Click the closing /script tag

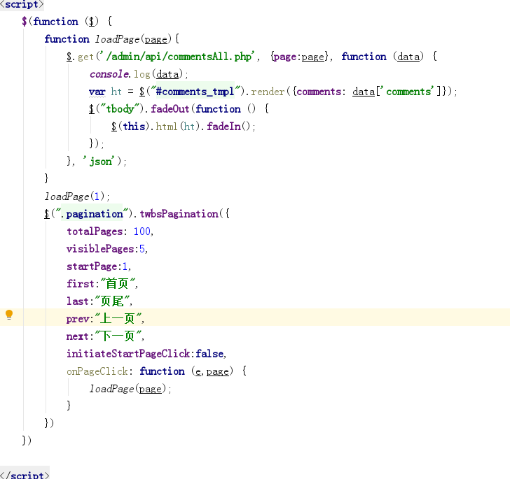click(x=25, y=474)
